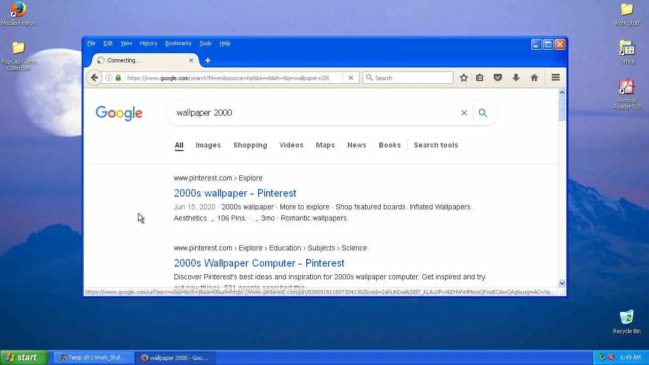Switch to the Images results tab
649x365 pixels.
pos(208,145)
